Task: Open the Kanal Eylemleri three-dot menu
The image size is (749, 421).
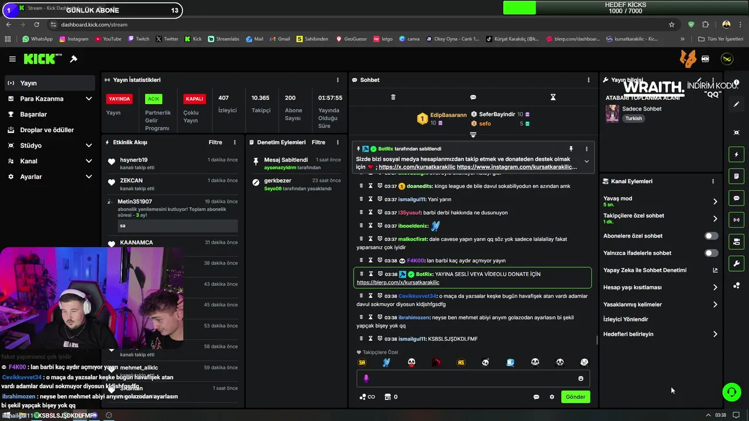Action: pyautogui.click(x=713, y=181)
